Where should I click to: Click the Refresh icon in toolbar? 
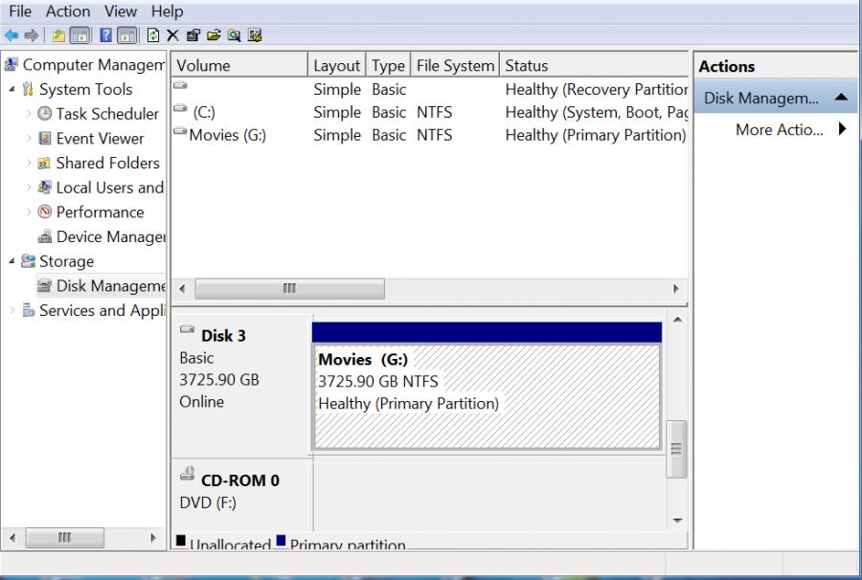153,35
